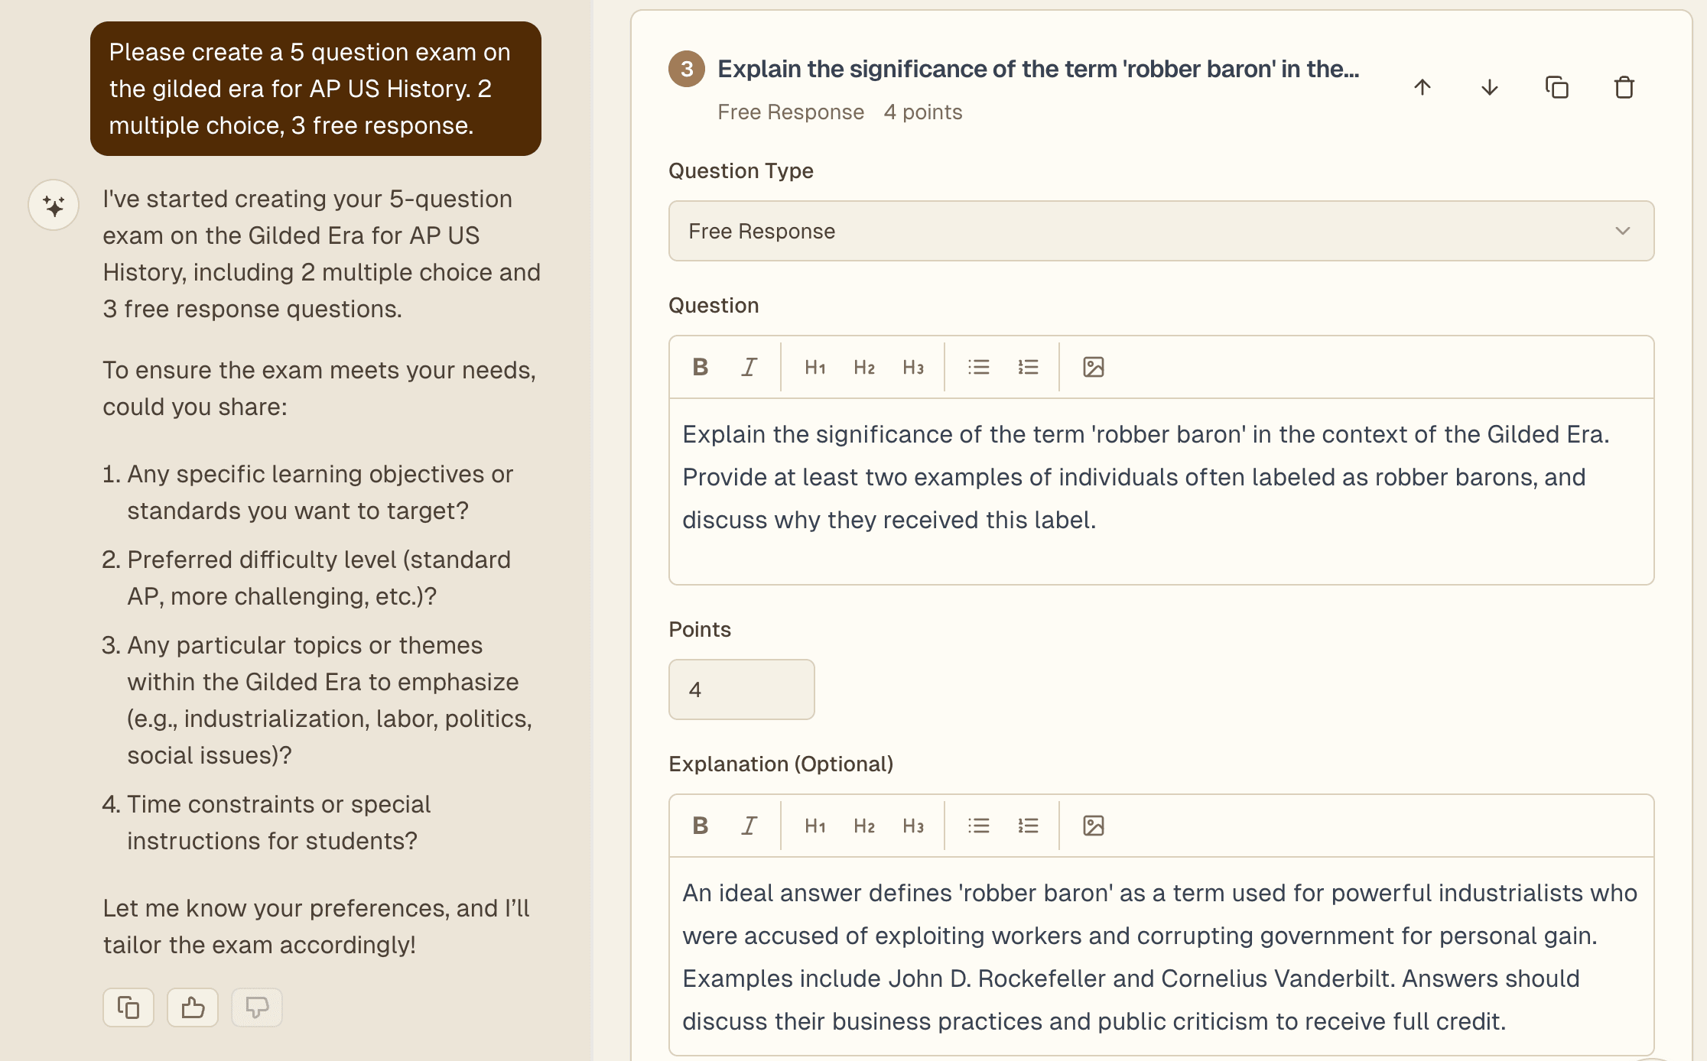Apply H1 heading in Question editor
The image size is (1707, 1061).
click(x=814, y=367)
